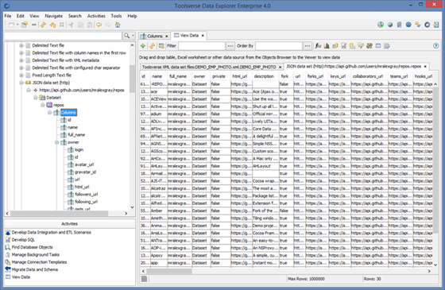Open the Activities menu

point(96,16)
